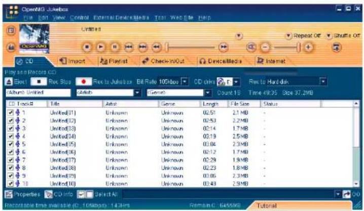Uncheck the checkbox for track 5
This screenshot has height=211, width=364.
(11, 144)
